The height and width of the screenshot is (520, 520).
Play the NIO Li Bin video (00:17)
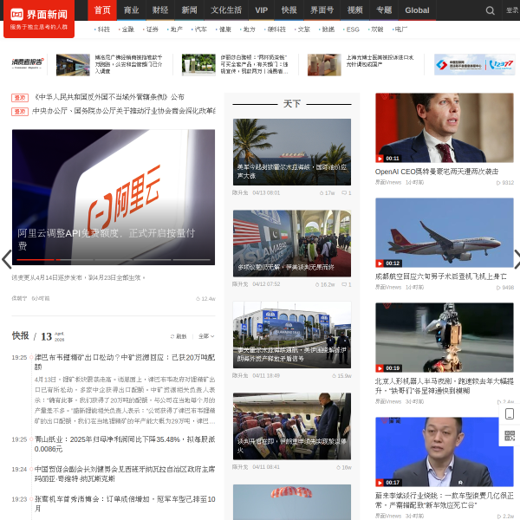coord(445,452)
